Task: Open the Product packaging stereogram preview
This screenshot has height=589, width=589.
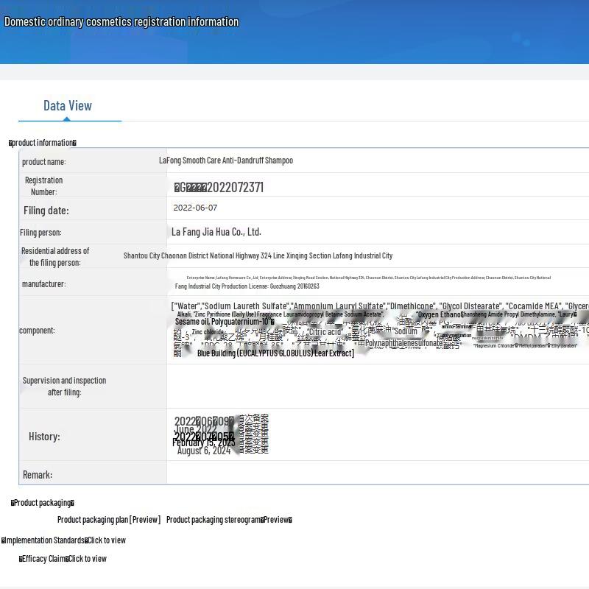Action: click(x=229, y=520)
